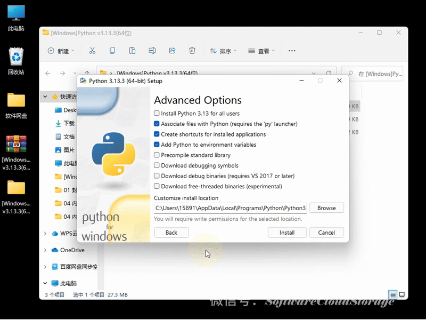Image resolution: width=426 pixels, height=320 pixels.
Task: Click the share icon in toolbar
Action: tap(172, 51)
